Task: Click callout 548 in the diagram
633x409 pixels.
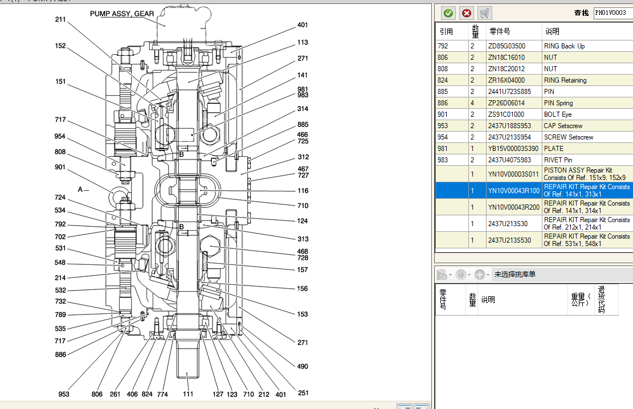Action: click(x=60, y=263)
